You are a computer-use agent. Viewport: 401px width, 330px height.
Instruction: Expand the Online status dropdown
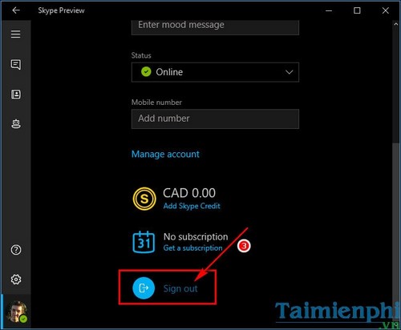point(215,72)
